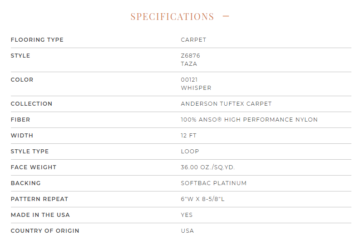Click the FLOORING TYPE row label

click(37, 39)
